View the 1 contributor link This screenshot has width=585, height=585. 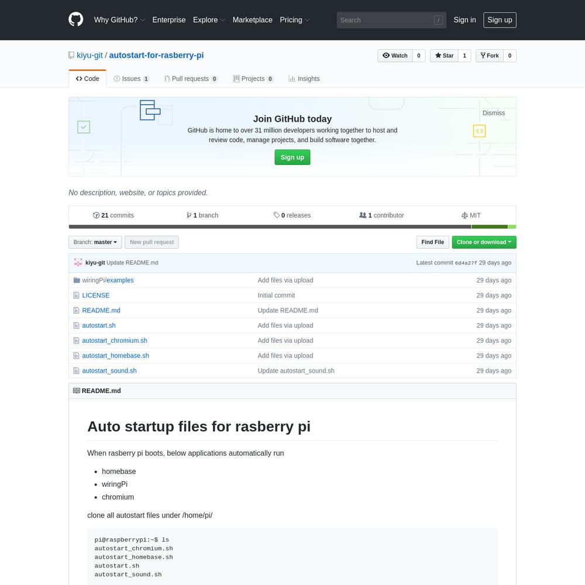[x=381, y=215]
